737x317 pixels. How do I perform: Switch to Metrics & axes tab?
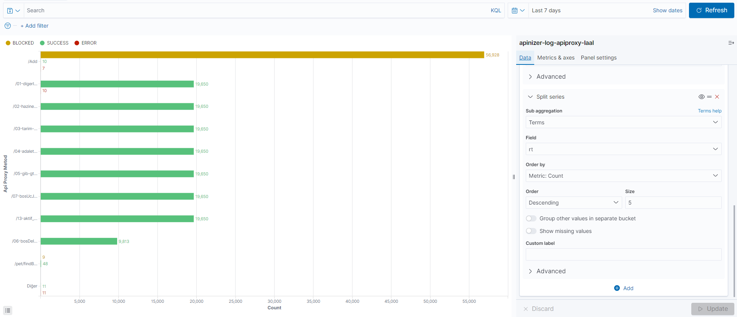556,58
